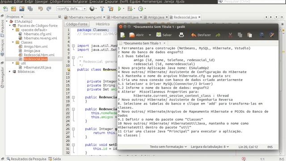
Task: Collapse the util package node
Action: 13,63
